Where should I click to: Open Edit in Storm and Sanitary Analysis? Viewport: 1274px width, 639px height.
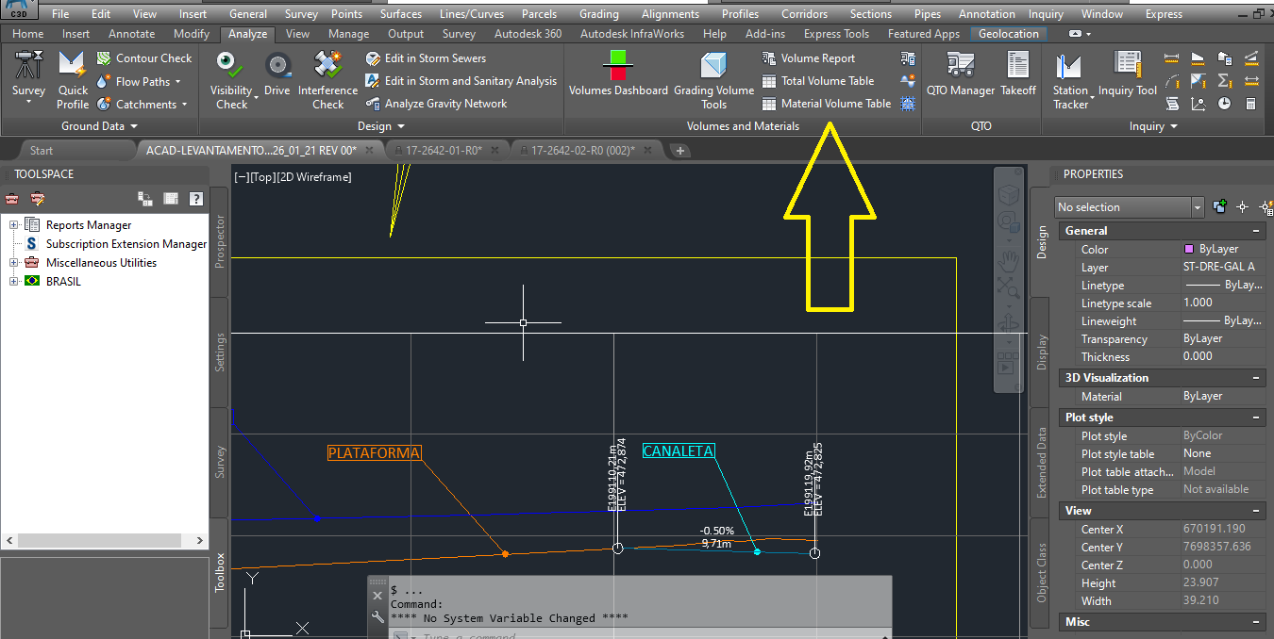[461, 81]
